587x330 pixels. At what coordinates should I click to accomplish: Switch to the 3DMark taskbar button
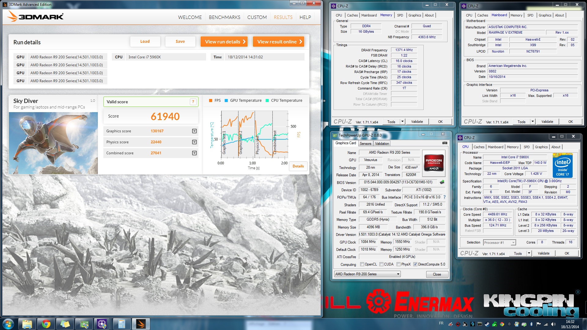click(x=141, y=324)
